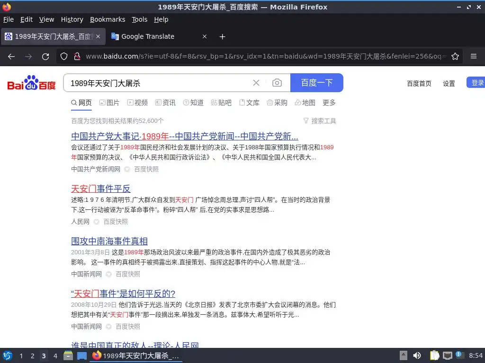Viewport: 485px width, 363px height.
Task: Switch to the 地图 tab
Action: click(305, 103)
